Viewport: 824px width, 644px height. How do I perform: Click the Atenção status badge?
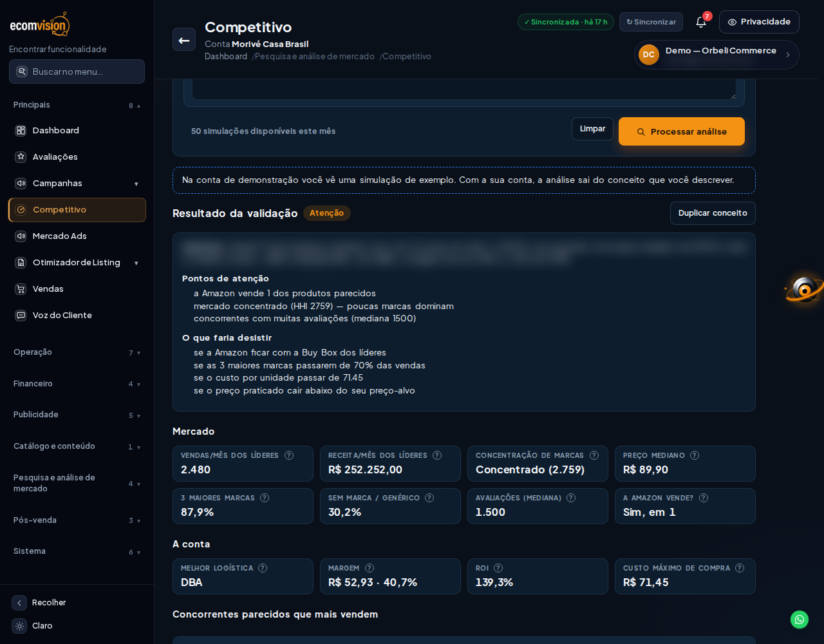pyautogui.click(x=327, y=213)
